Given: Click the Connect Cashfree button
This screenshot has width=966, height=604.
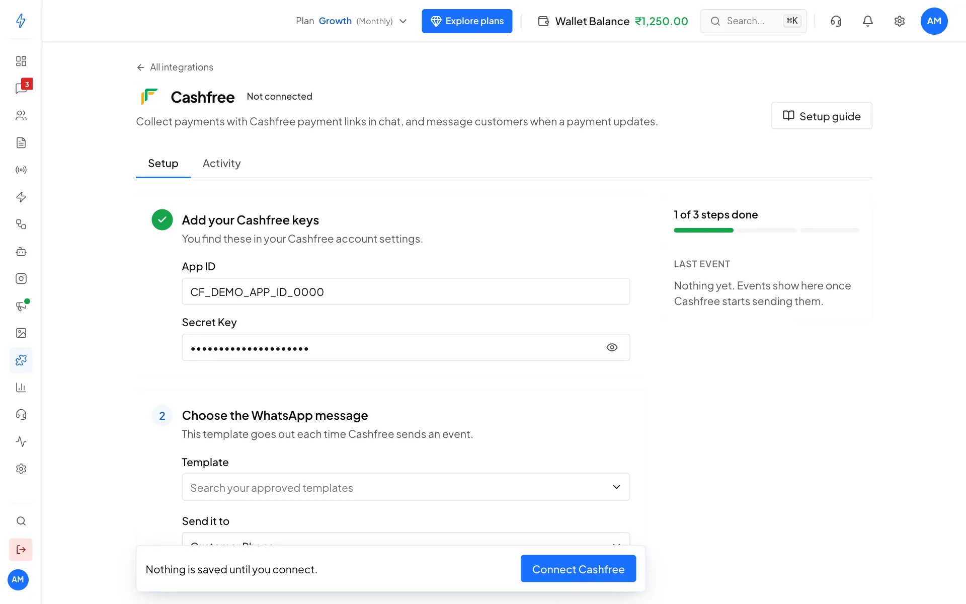Looking at the screenshot, I should [578, 569].
